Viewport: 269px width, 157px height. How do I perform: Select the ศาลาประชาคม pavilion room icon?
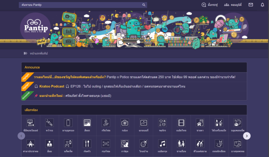(30, 144)
